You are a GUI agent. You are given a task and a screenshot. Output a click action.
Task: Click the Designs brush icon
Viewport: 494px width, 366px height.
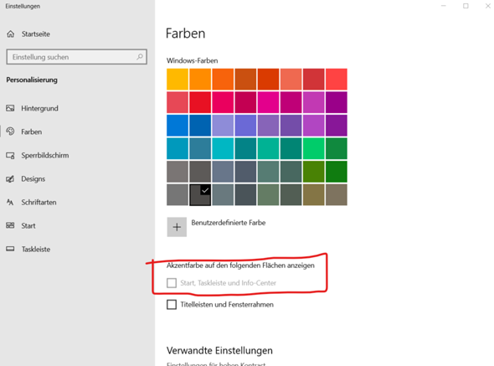click(10, 179)
